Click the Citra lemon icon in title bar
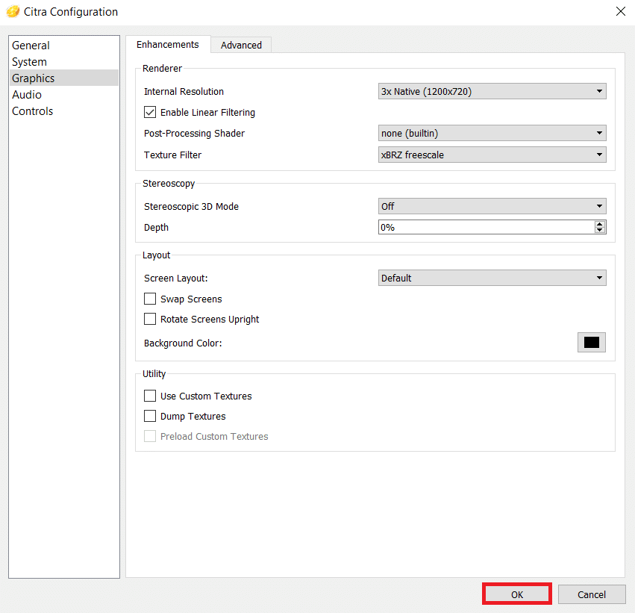Screen dimensions: 635x613 tap(12, 12)
